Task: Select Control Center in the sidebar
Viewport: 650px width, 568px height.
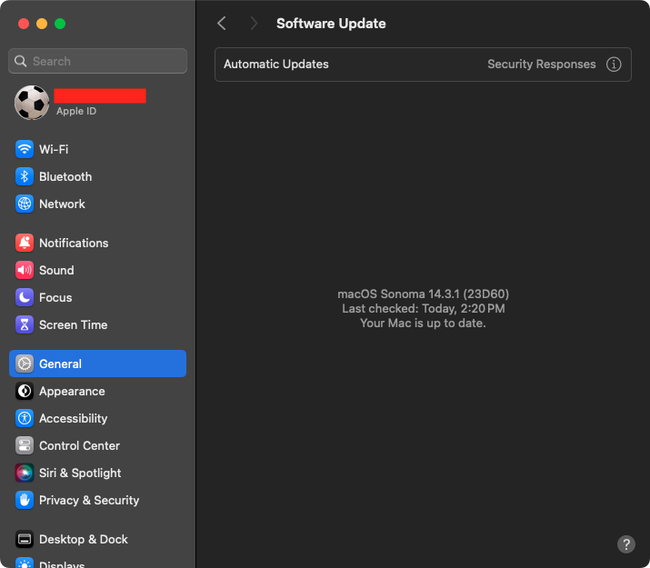Action: tap(97, 446)
